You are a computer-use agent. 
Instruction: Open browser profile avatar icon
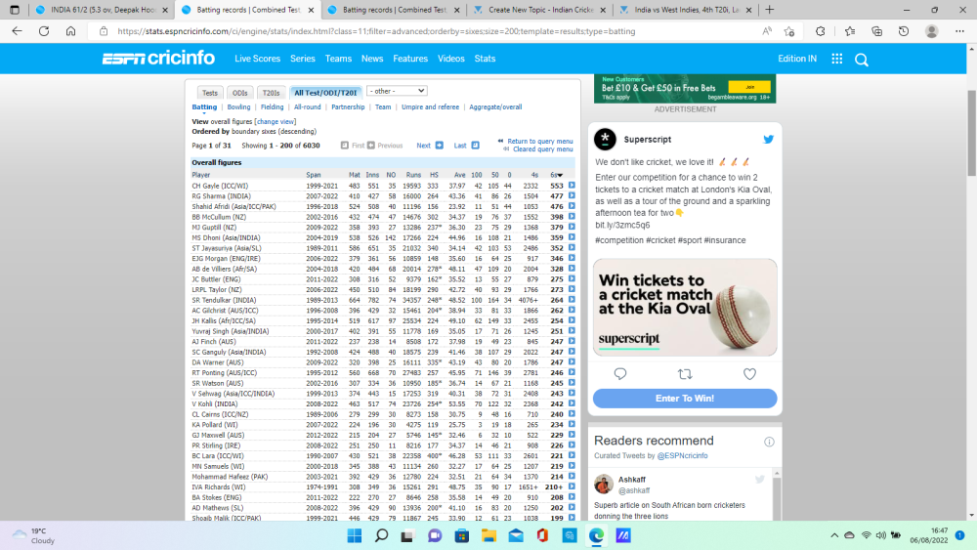[931, 31]
